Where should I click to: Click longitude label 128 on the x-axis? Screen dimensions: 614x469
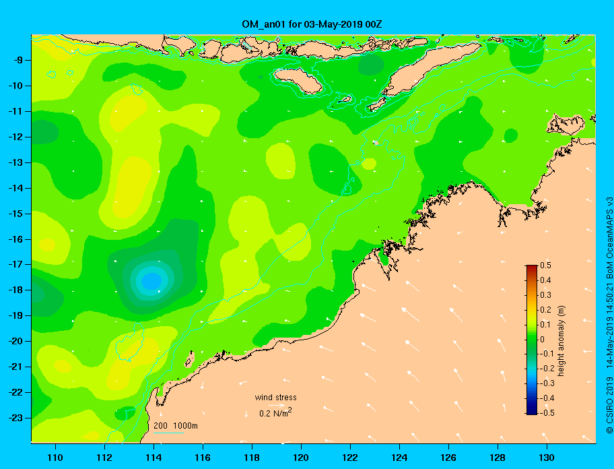[498, 458]
